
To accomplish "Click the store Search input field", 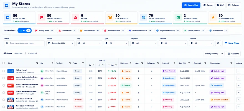I will click(x=24, y=43).
